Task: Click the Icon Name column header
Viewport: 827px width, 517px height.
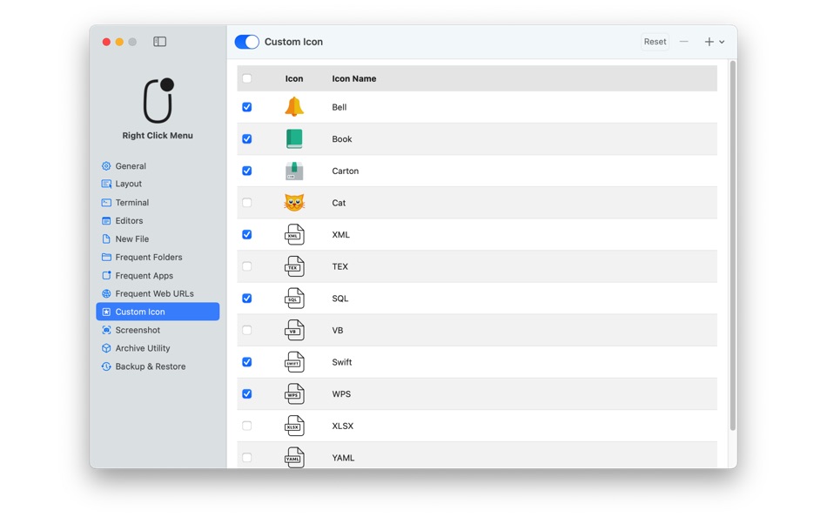Action: pos(354,78)
